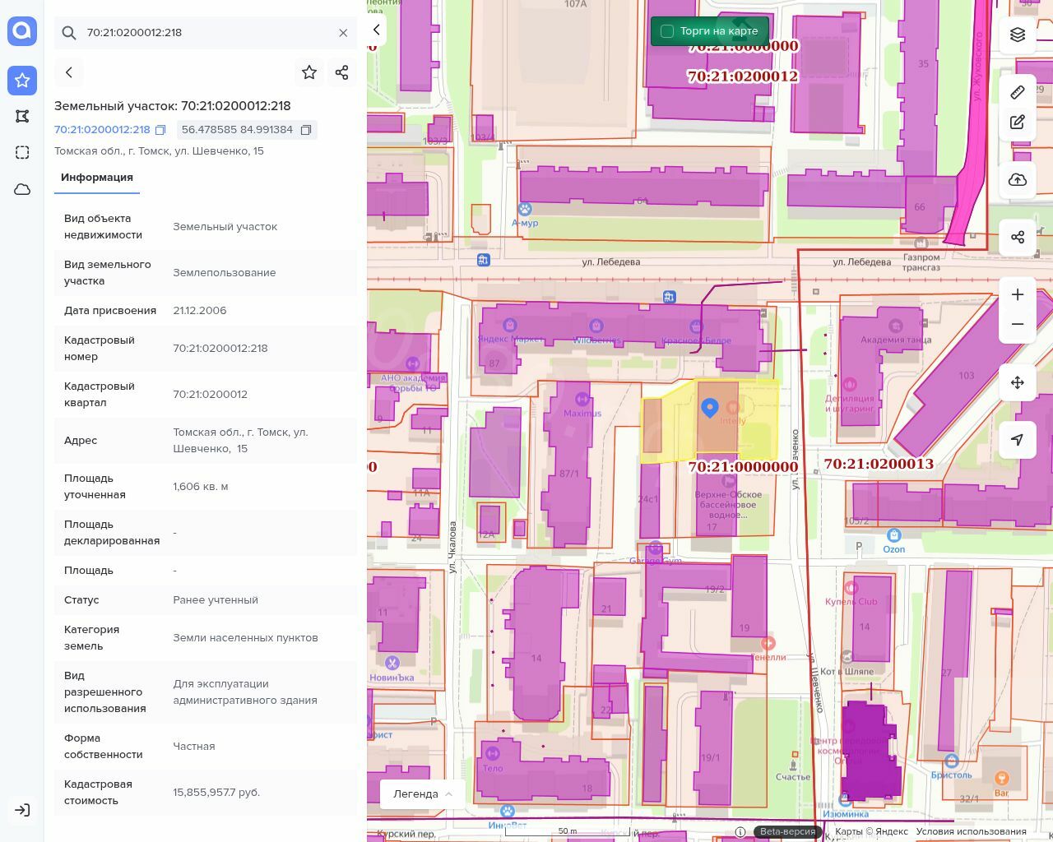Go back with the left chevron

tap(69, 72)
